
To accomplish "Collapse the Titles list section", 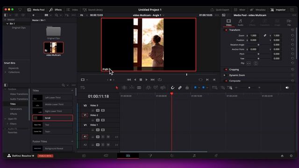I will [x=72, y=91].
